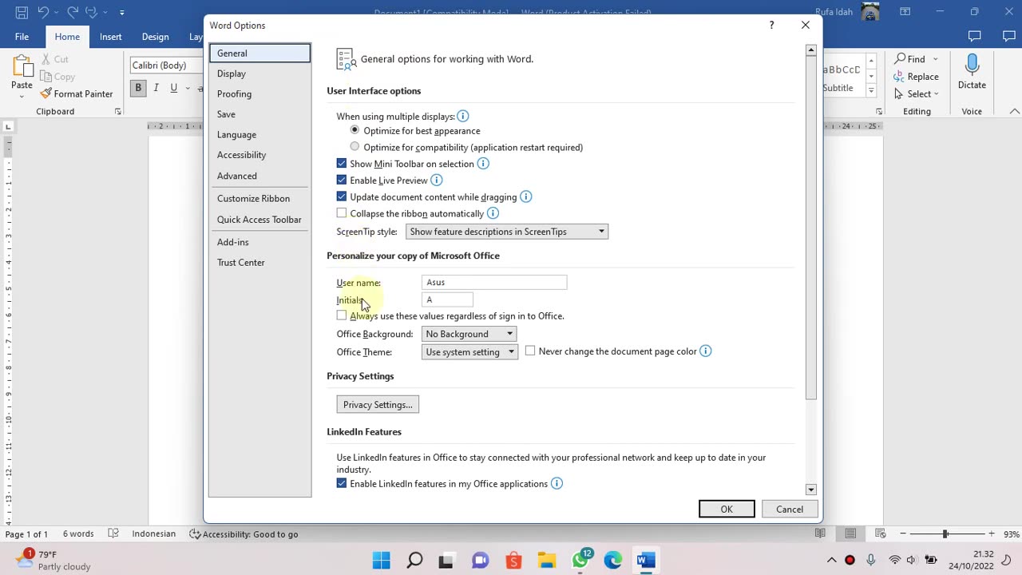The image size is (1022, 575).
Task: Open Windows Start button on taskbar
Action: coord(381,560)
